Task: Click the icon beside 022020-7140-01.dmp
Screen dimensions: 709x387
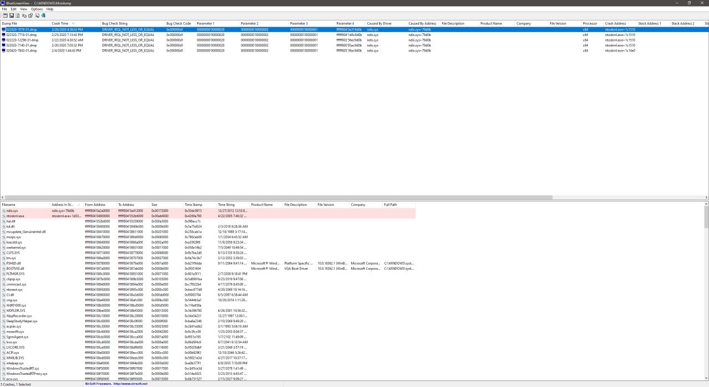Action: coord(4,45)
